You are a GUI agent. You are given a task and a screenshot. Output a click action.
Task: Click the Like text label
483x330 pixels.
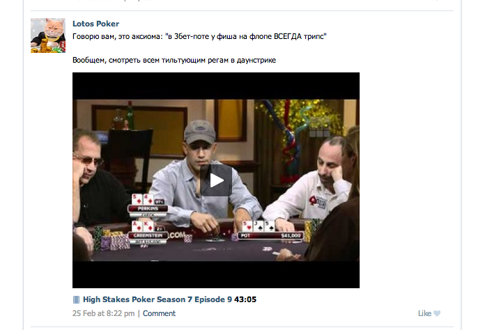click(x=424, y=313)
